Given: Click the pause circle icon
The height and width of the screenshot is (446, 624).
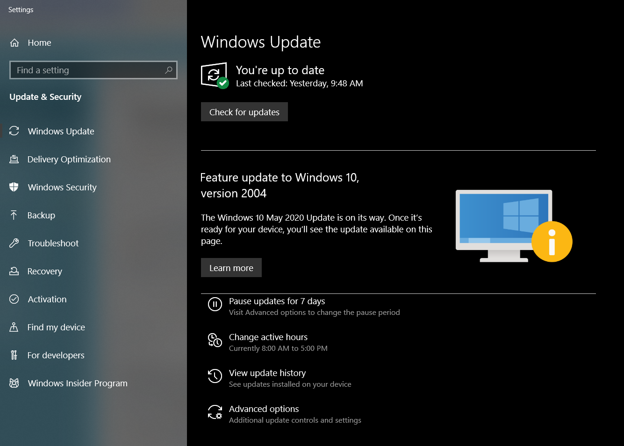Looking at the screenshot, I should coord(215,305).
